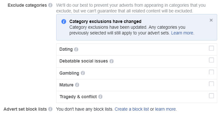This screenshot has width=222, height=125.
Task: Open Learn more link in the notice
Action: coord(182,33)
